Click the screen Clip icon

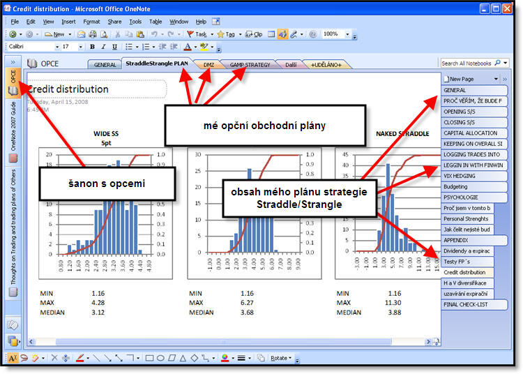pyautogui.click(x=254, y=34)
